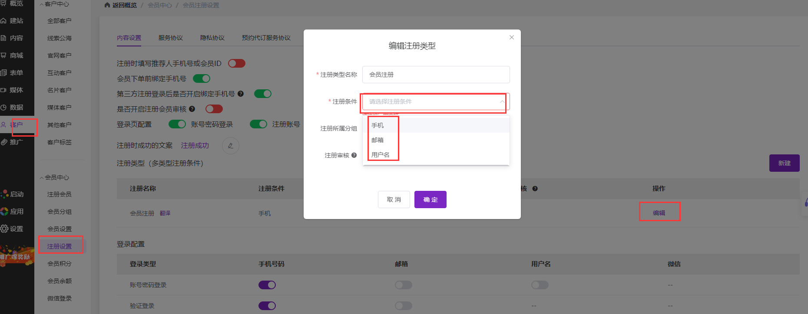This screenshot has width=808, height=314.
Task: Open 商城 in the main sidebar
Action: pyautogui.click(x=12, y=56)
